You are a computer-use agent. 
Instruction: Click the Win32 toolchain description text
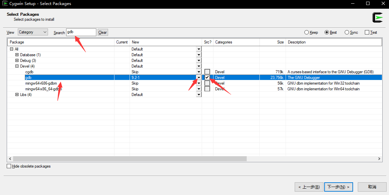coord(323,83)
